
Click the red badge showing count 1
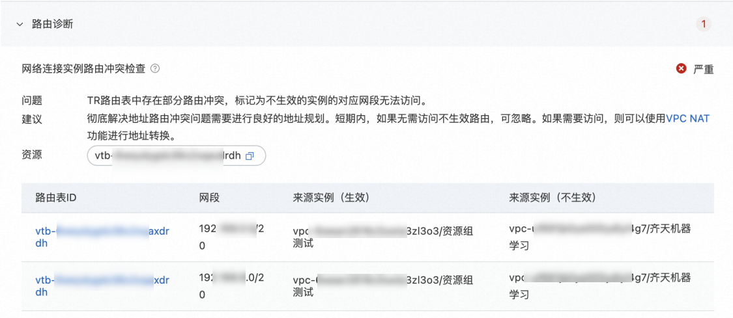[704, 24]
